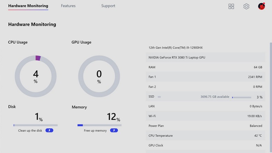Select the Wi-Fi speed row
272x153 pixels.
point(205,116)
